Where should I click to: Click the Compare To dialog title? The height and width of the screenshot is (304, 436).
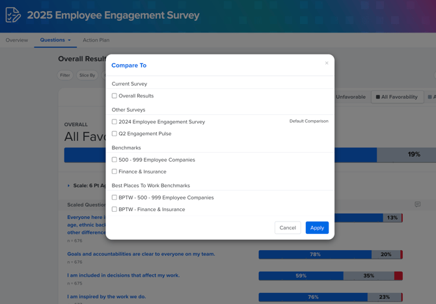coord(129,65)
